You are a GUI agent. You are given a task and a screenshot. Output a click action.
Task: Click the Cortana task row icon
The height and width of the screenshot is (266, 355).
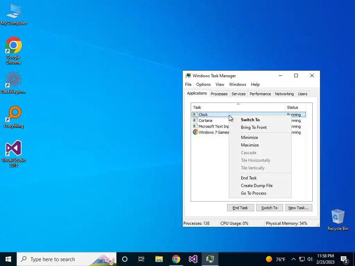click(195, 121)
